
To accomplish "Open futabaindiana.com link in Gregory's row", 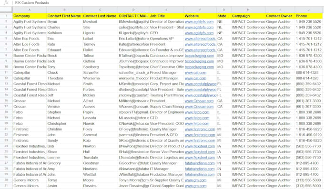I will [x=200, y=163].
